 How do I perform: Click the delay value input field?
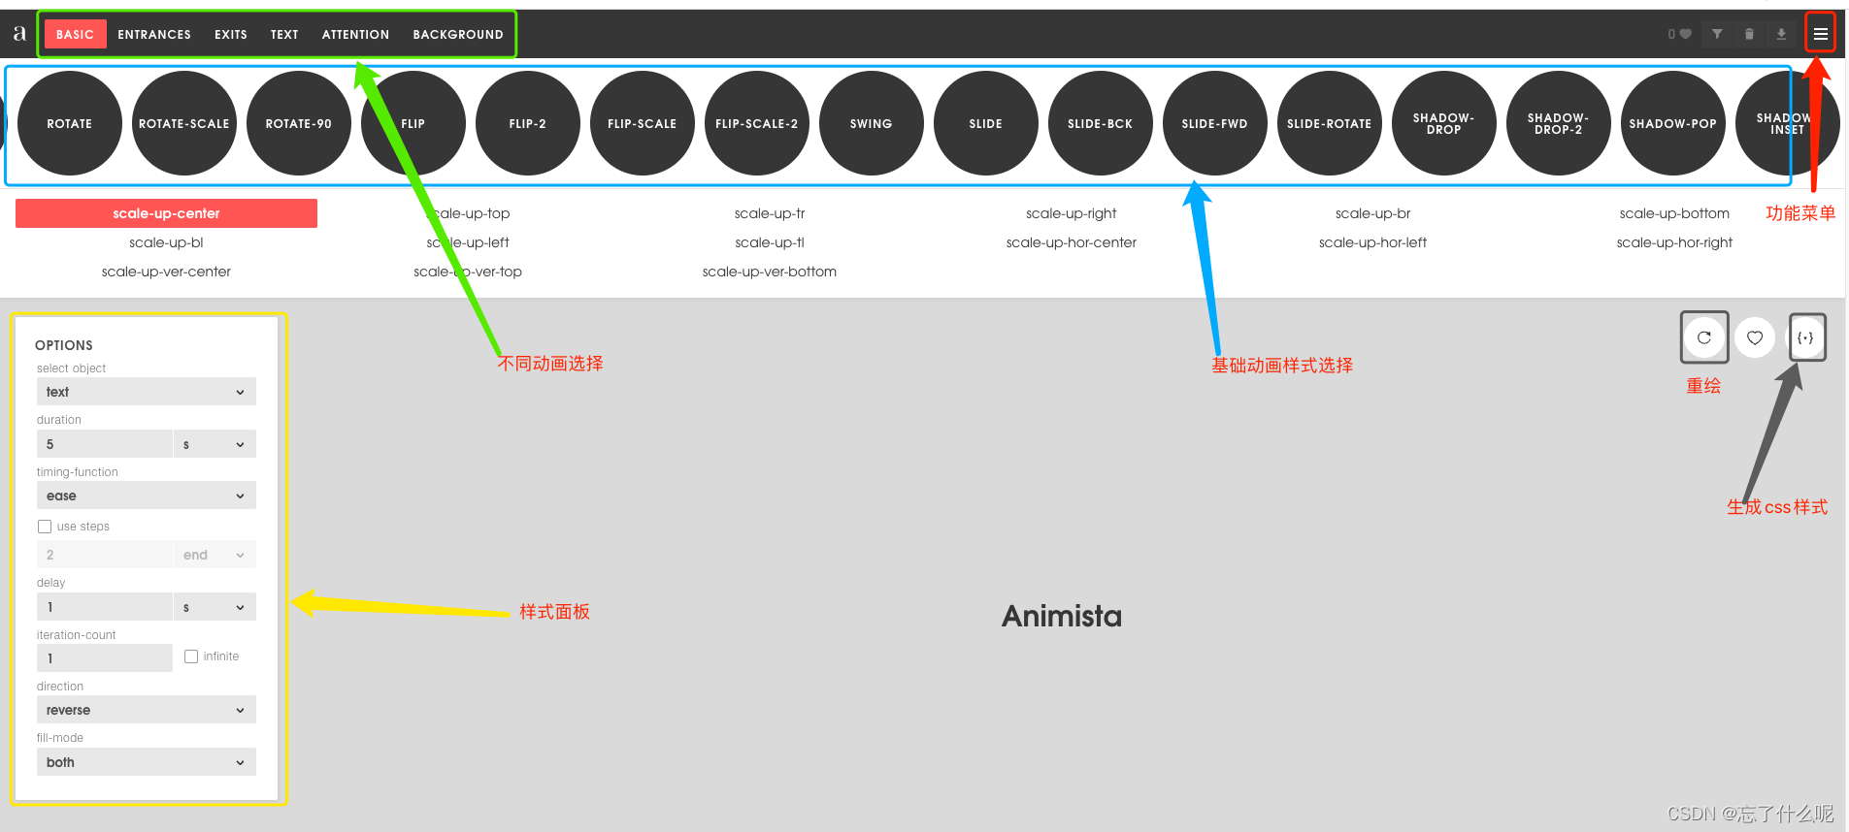click(x=105, y=607)
